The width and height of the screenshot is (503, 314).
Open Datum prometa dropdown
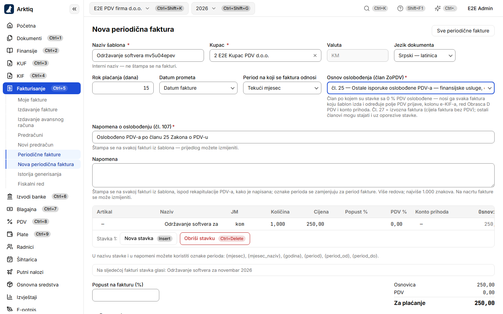198,88
